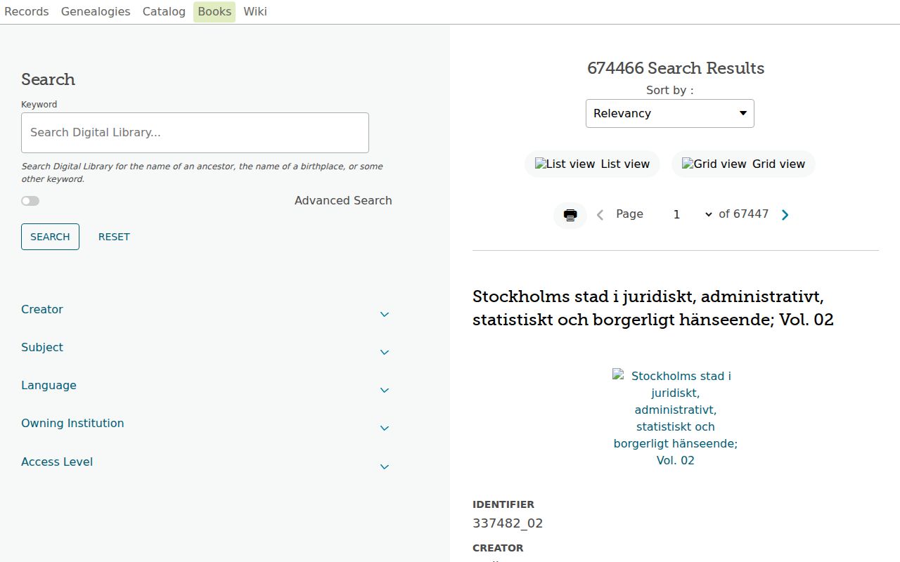The width and height of the screenshot is (900, 562).
Task: Expand the Language filter
Action: point(206,386)
